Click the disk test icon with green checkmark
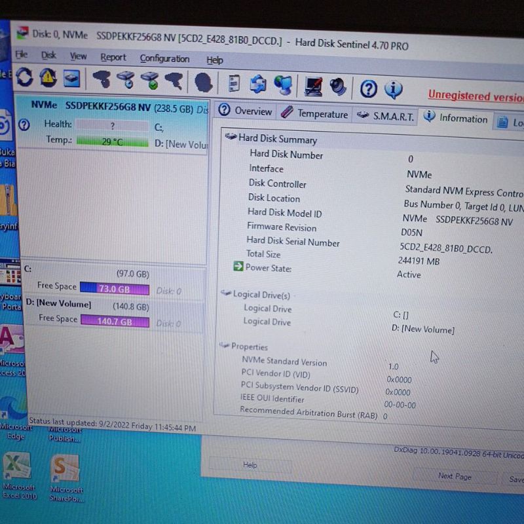524x524 pixels. (x=150, y=81)
